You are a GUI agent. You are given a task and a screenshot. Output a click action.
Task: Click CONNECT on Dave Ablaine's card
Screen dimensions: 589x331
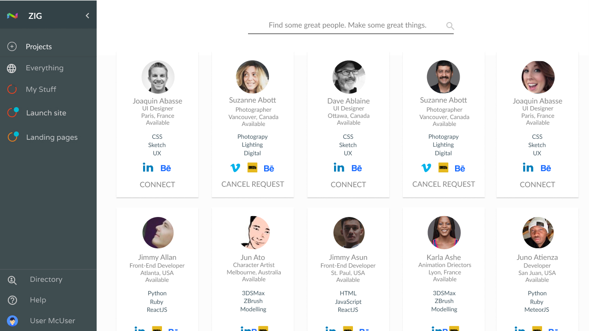click(x=348, y=184)
